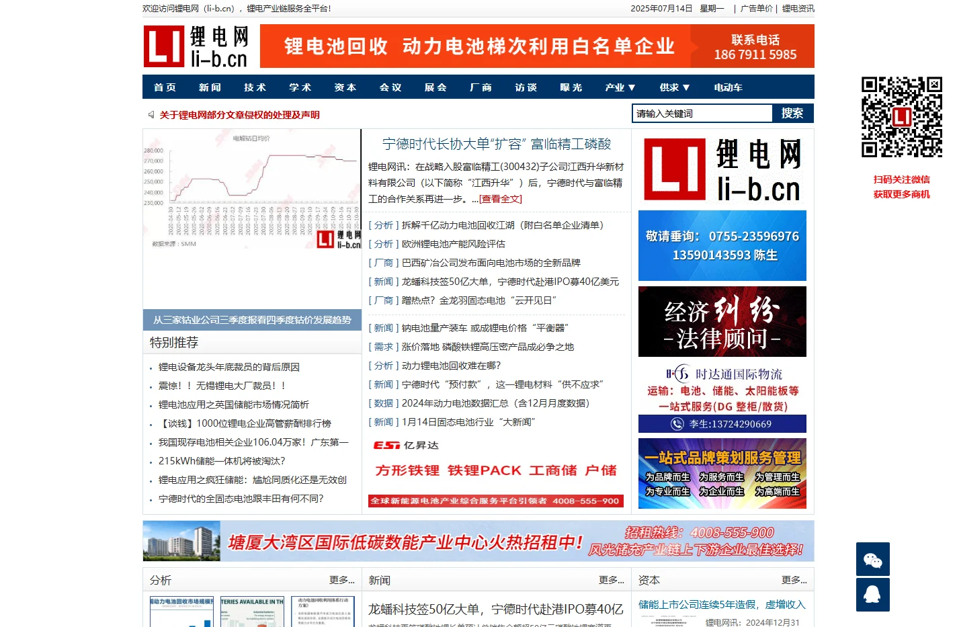
Task: Click the 敬请垂询 0755-23596976 contact ad
Action: coord(722,245)
